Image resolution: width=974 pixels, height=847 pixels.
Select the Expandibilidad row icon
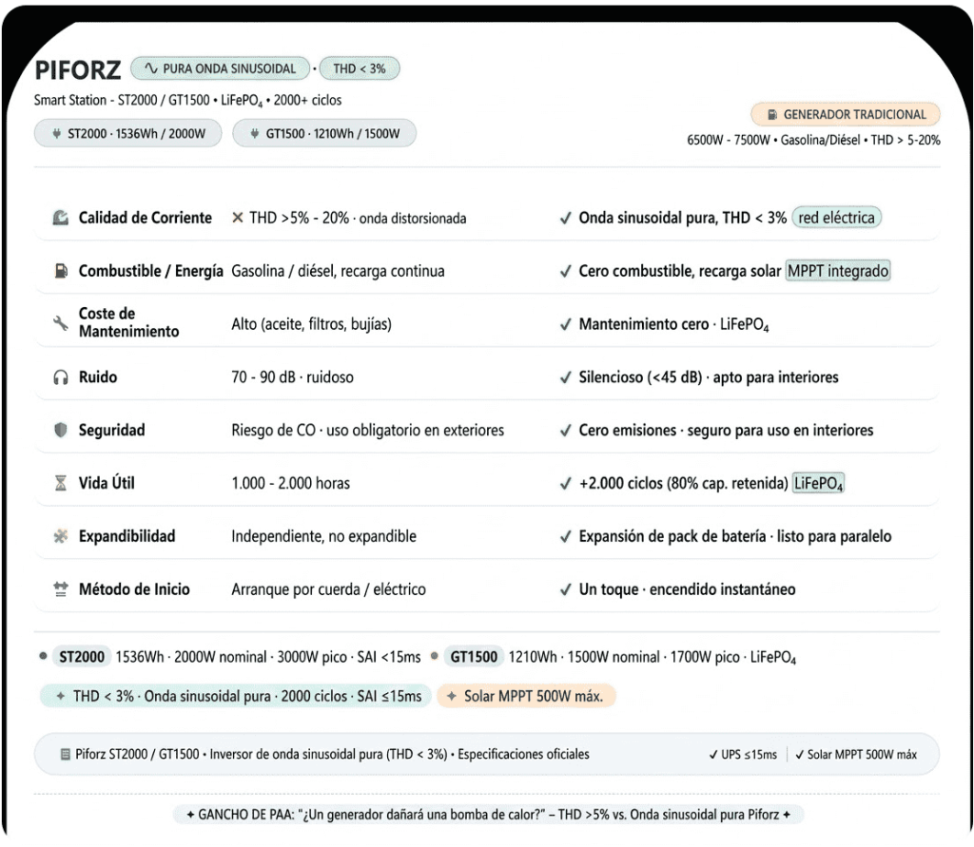[x=59, y=536]
